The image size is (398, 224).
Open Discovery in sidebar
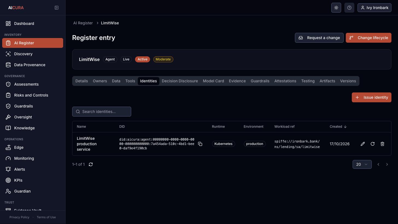[x=33, y=54]
